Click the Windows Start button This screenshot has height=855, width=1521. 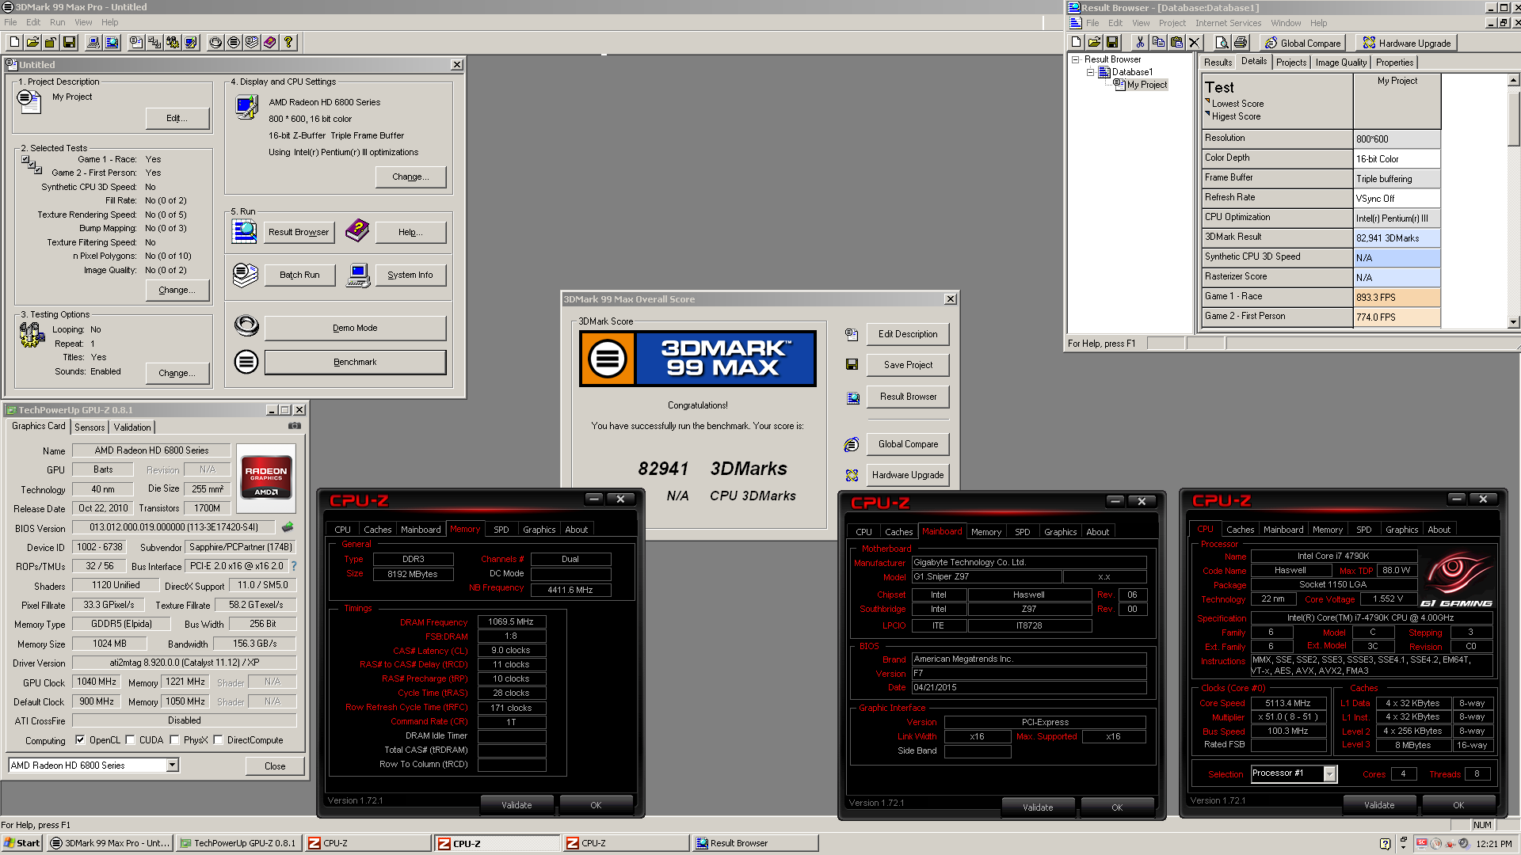tap(22, 843)
